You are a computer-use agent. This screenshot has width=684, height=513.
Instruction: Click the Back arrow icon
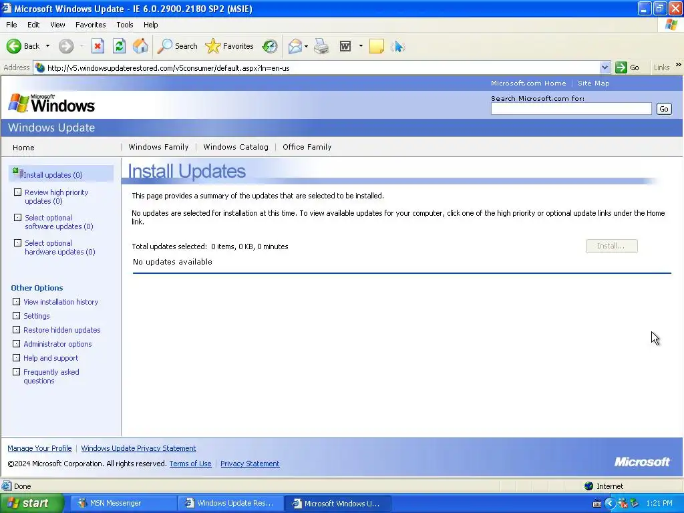point(13,46)
